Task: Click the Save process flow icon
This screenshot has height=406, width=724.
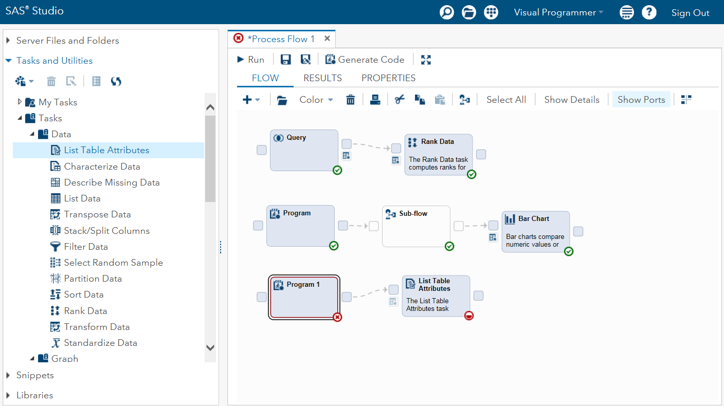Action: click(x=286, y=60)
